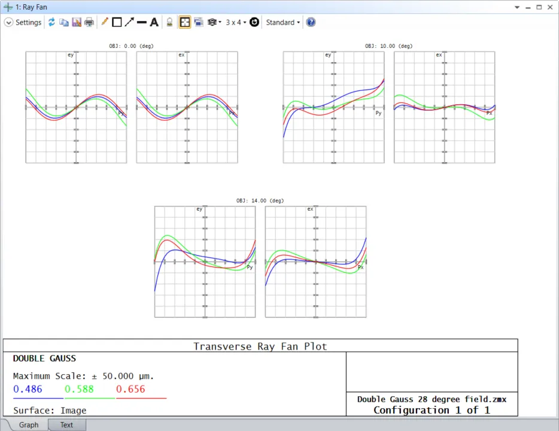Image resolution: width=559 pixels, height=431 pixels.
Task: Click the Settings button label
Action: click(x=28, y=22)
